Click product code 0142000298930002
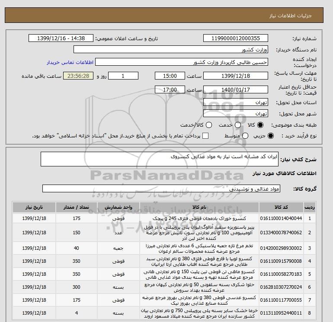This screenshot has width=333, height=322. click(281, 248)
